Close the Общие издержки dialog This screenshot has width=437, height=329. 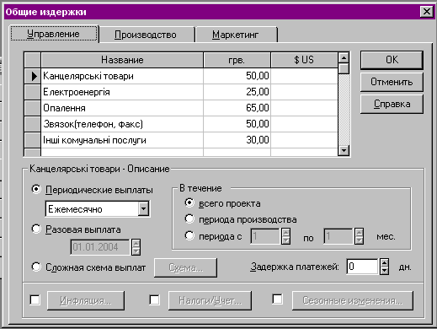click(x=426, y=12)
